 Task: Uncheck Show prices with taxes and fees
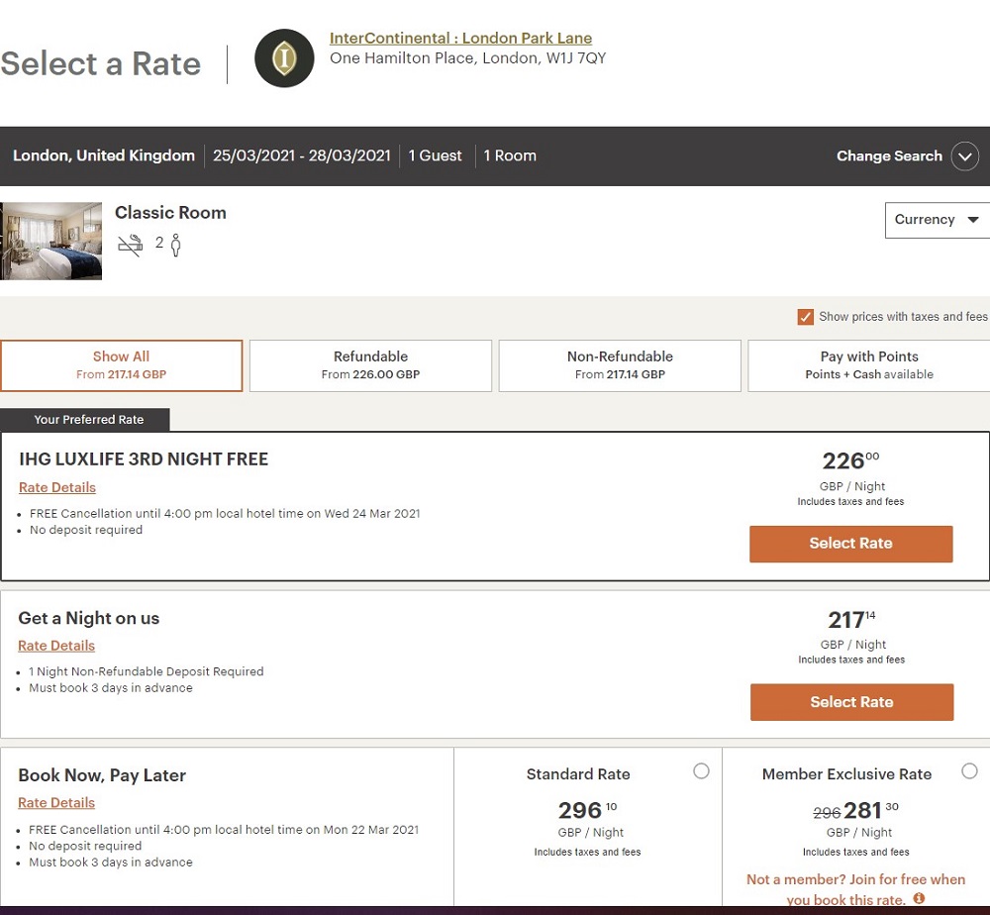coord(805,316)
